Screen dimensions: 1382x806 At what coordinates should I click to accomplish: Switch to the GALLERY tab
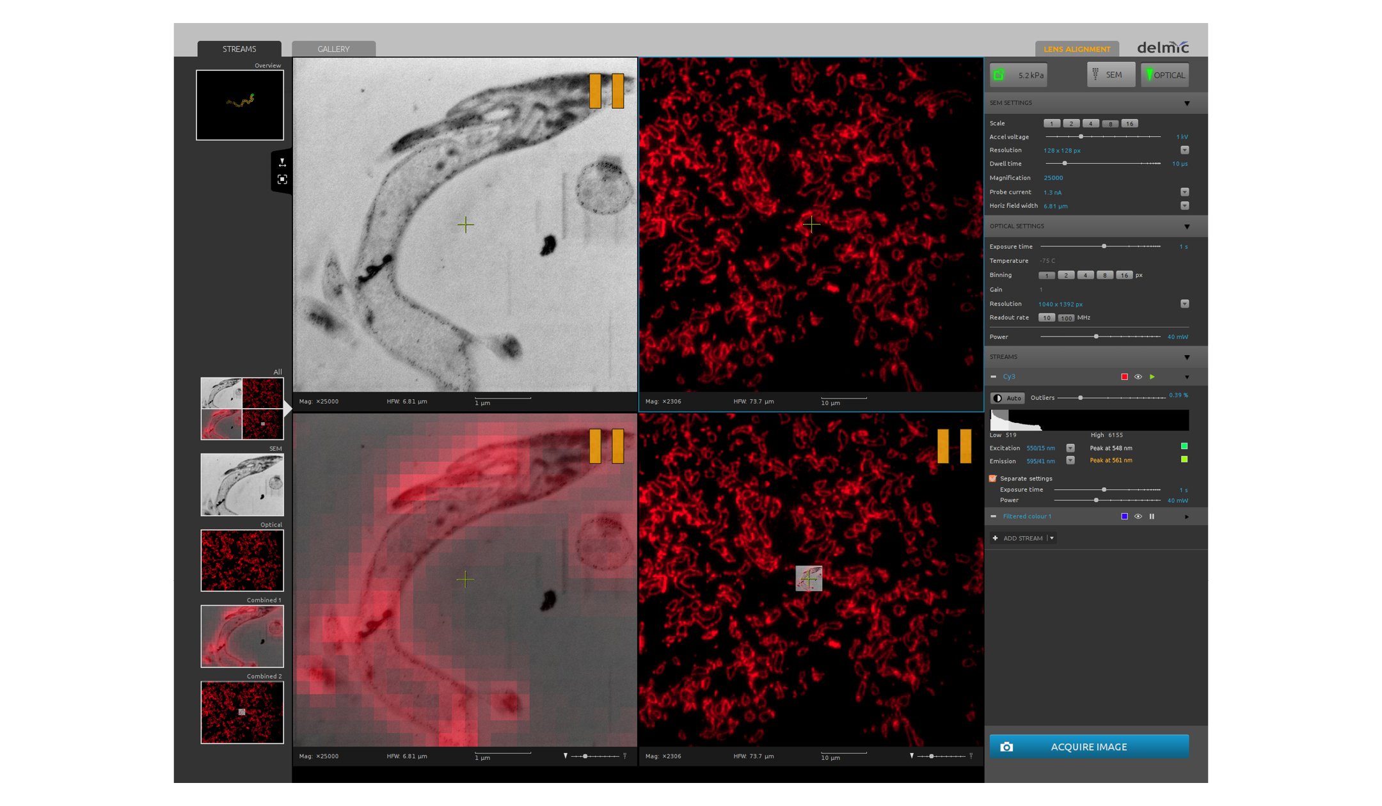[333, 49]
